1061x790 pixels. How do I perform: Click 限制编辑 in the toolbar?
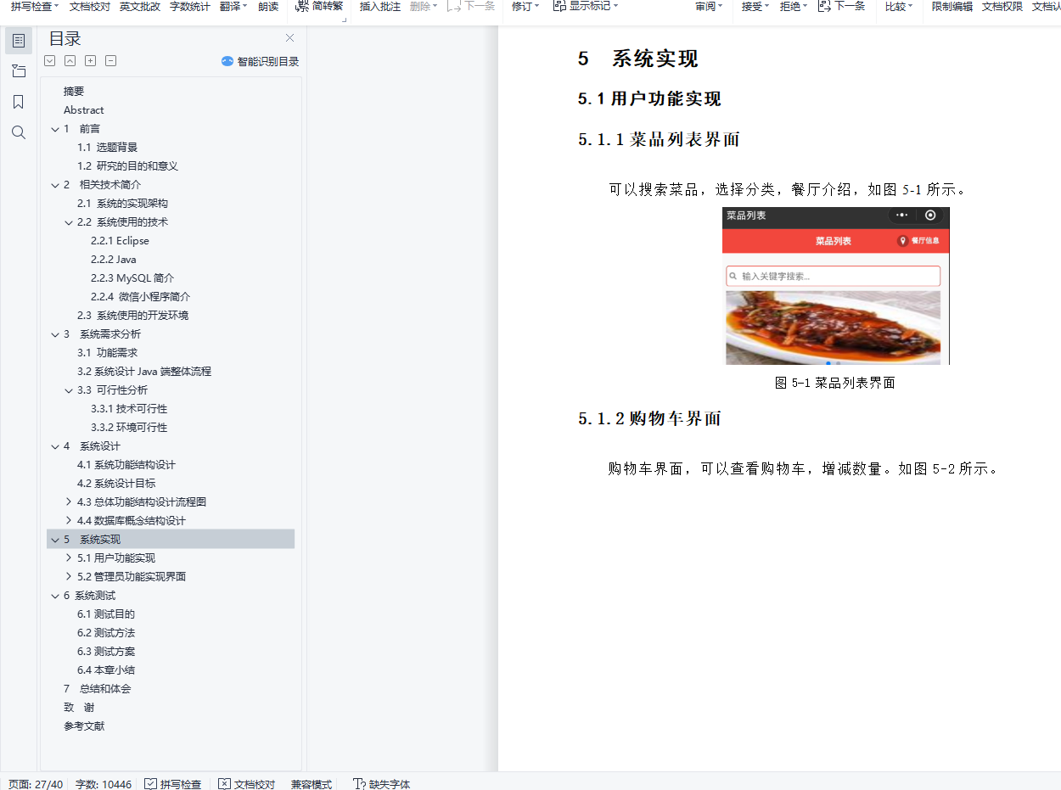pyautogui.click(x=952, y=6)
